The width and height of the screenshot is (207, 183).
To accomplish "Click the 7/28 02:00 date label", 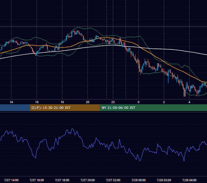I will pos(164,180).
